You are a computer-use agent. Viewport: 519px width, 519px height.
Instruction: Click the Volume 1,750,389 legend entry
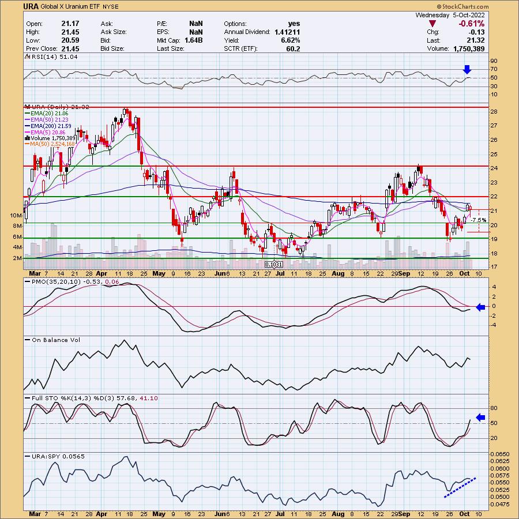tap(53, 138)
